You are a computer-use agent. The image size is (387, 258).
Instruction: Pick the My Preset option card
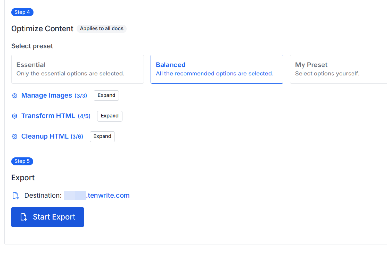point(338,69)
